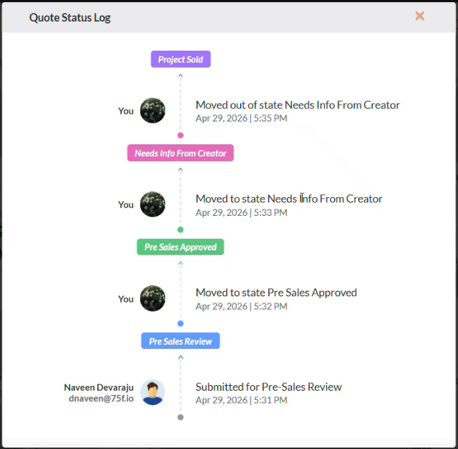Close the Quote Status Log dialog
Image resolution: width=458 pixels, height=449 pixels.
(420, 16)
